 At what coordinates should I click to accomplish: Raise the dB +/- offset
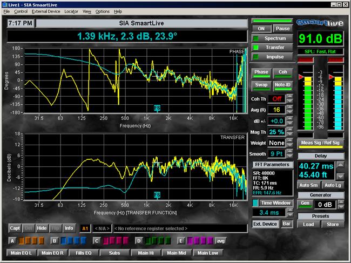click(289, 118)
